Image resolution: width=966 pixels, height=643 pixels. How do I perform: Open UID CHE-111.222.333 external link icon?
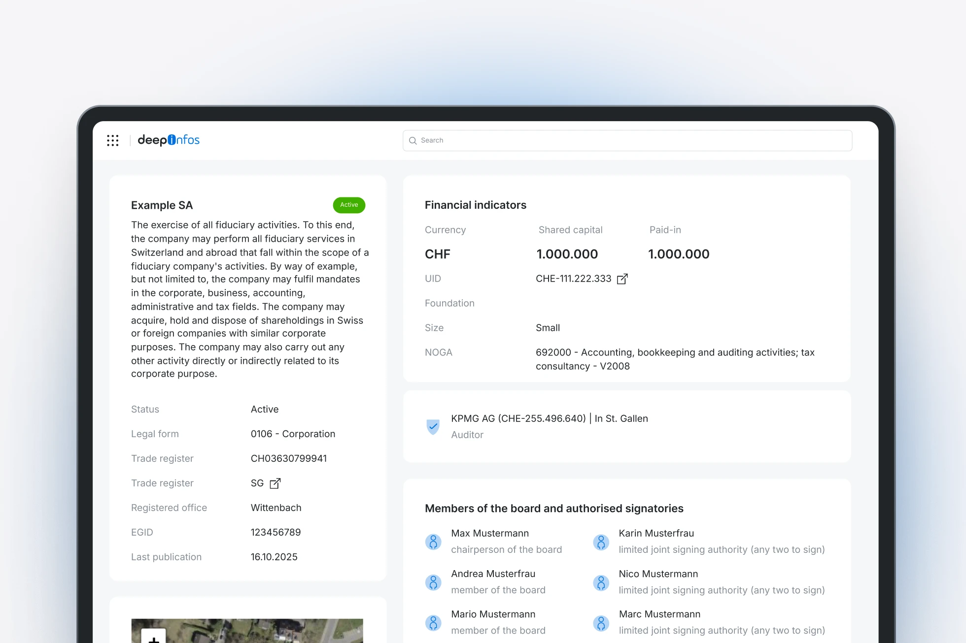(x=622, y=279)
